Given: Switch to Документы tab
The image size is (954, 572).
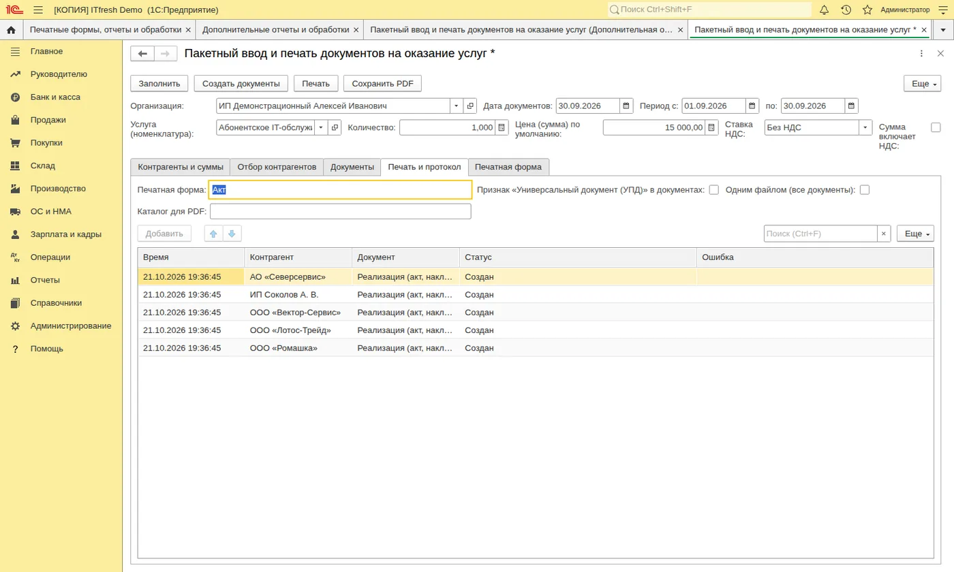Looking at the screenshot, I should click(352, 167).
